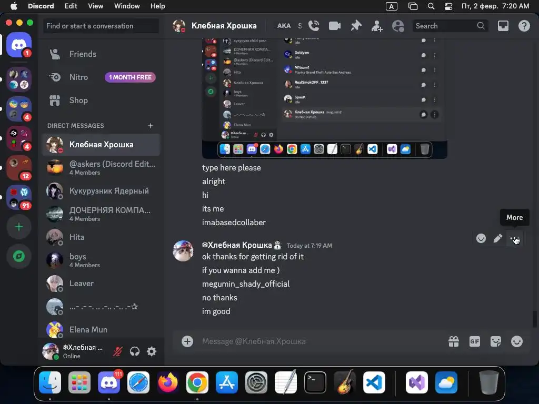This screenshot has width=539, height=404.
Task: Click Find or start a conversation box
Action: [x=101, y=26]
